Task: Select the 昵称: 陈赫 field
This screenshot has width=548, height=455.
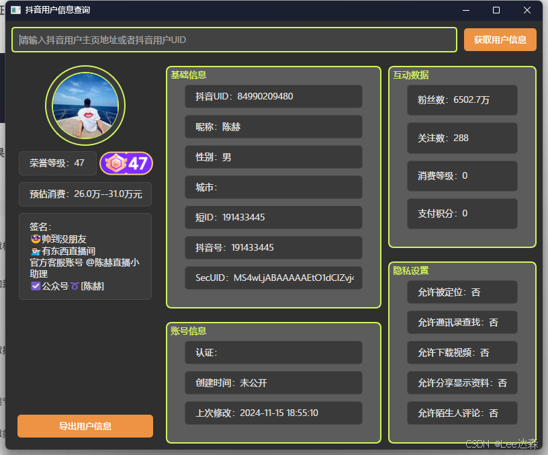Action: 273,126
